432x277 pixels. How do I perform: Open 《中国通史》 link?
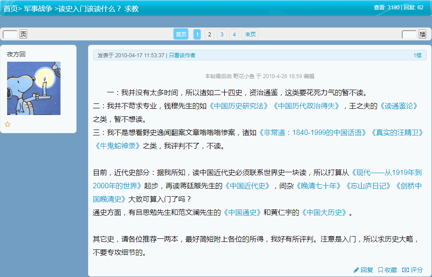[x=242, y=213]
